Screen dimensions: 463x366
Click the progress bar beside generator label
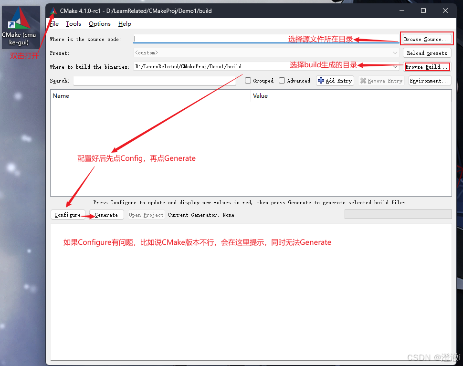tap(398, 214)
